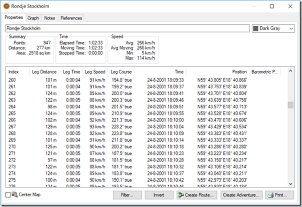Screen dimensions: 302x207
Task: Switch to the Graph tab
Action: 33,18
